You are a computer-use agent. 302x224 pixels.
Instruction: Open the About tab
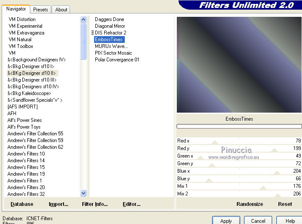[x=61, y=9]
